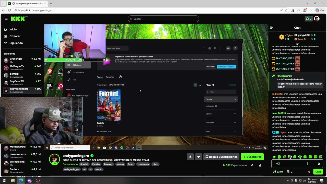Viewport: 327px width, 184px height.
Task: Open Siguiendo in sidebar
Action: (14, 43)
